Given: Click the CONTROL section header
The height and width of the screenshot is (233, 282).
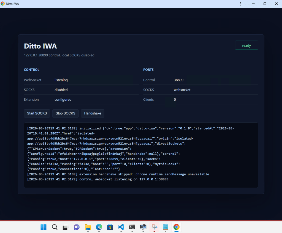Looking at the screenshot, I should coord(31,70).
